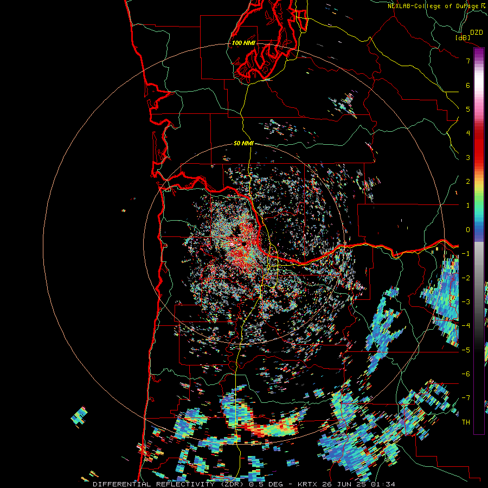This screenshot has width=488, height=488.
Task: Click the 5 tick on color scale
Action: (x=468, y=109)
